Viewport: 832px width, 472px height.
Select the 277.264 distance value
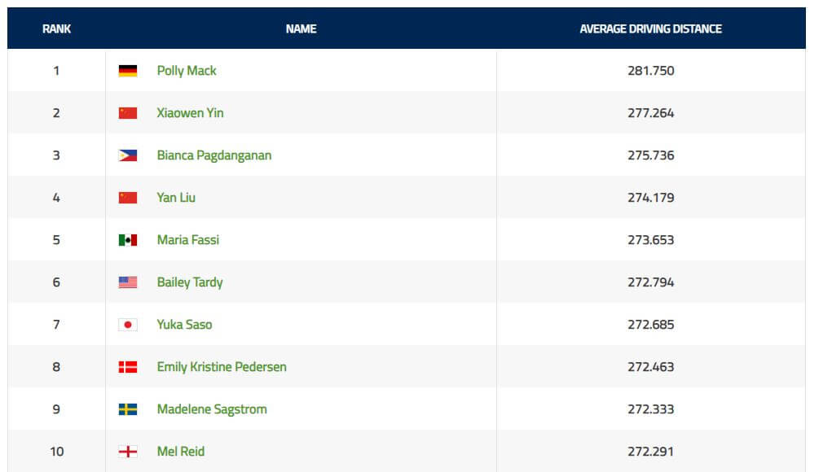(x=651, y=113)
